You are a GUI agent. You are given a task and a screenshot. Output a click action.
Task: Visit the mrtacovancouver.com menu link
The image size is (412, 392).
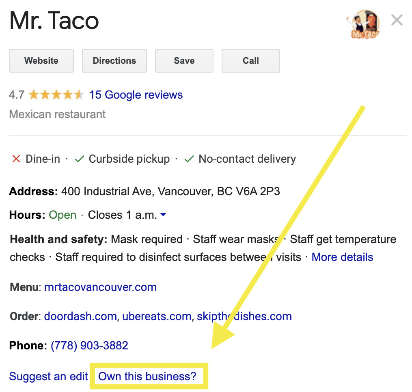tap(100, 287)
